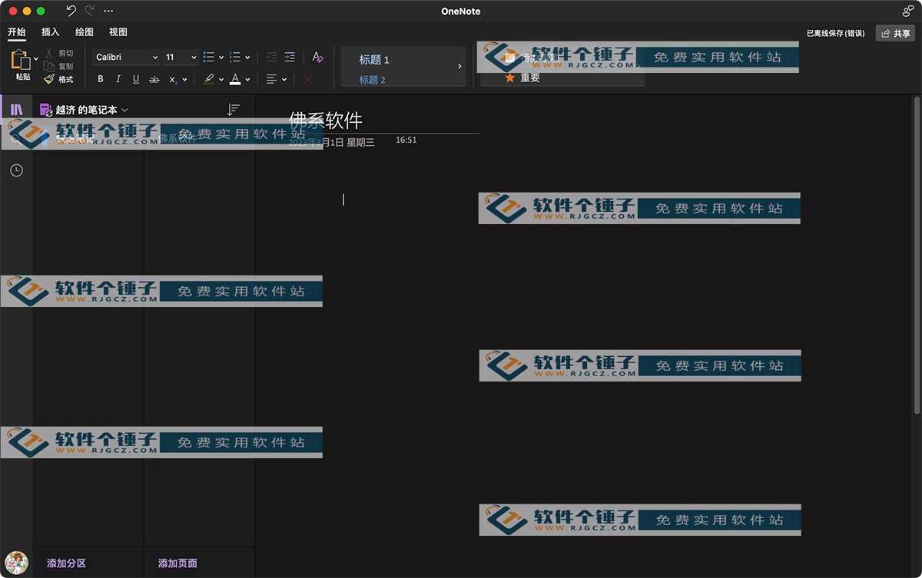Apply the text highlight color
The image size is (922, 578).
coord(209,79)
